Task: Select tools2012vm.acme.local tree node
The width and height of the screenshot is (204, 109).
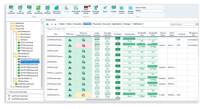Action: pyautogui.click(x=26, y=84)
